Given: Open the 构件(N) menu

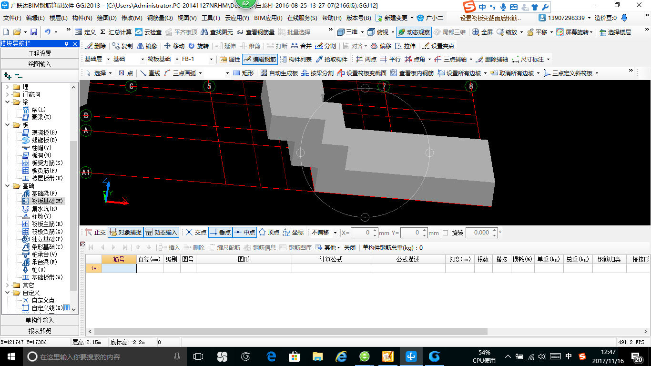Looking at the screenshot, I should click(x=82, y=18).
